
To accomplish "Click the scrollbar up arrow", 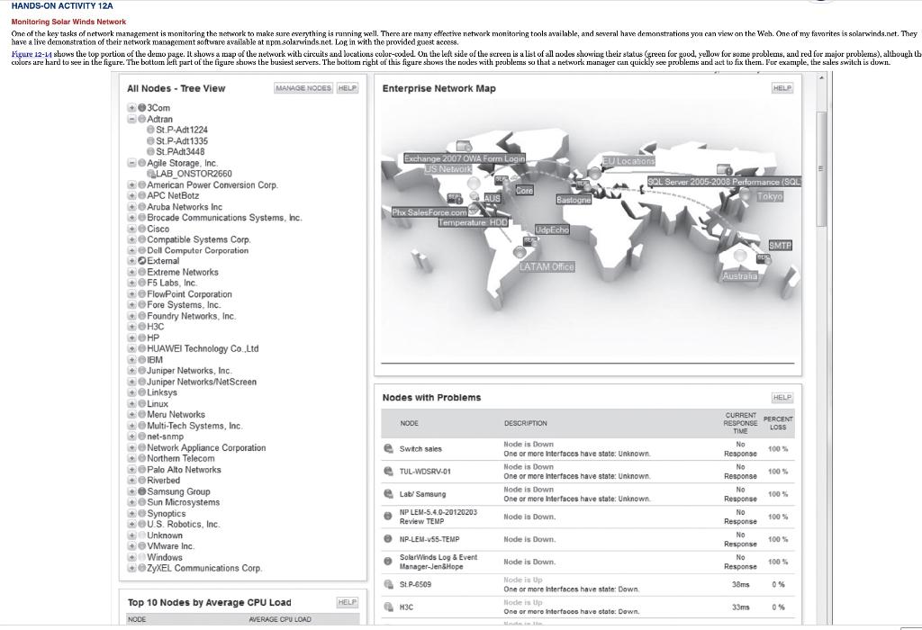I will tap(821, 78).
